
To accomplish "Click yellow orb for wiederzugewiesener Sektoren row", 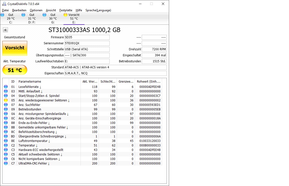I will 6,100.
